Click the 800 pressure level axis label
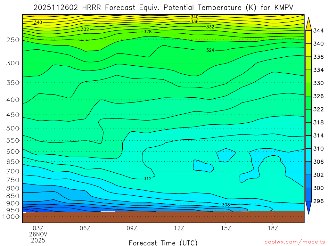This screenshot has width=328, height=246. pyautogui.click(x=13, y=188)
